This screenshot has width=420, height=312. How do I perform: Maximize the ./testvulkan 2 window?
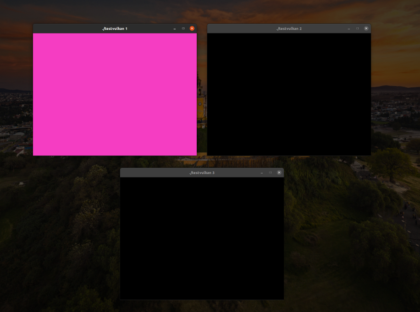pos(357,28)
